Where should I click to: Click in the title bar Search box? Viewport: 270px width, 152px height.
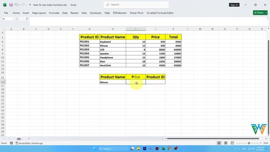click(x=136, y=5)
